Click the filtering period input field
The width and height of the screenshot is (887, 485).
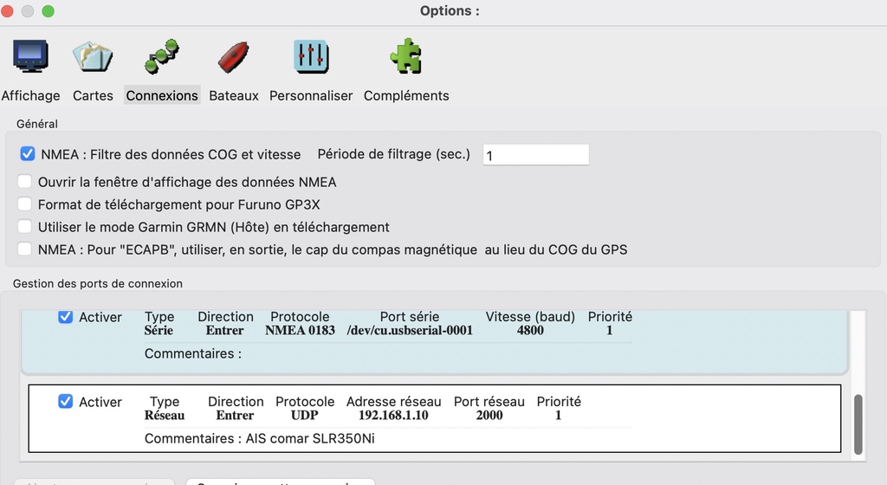point(535,155)
